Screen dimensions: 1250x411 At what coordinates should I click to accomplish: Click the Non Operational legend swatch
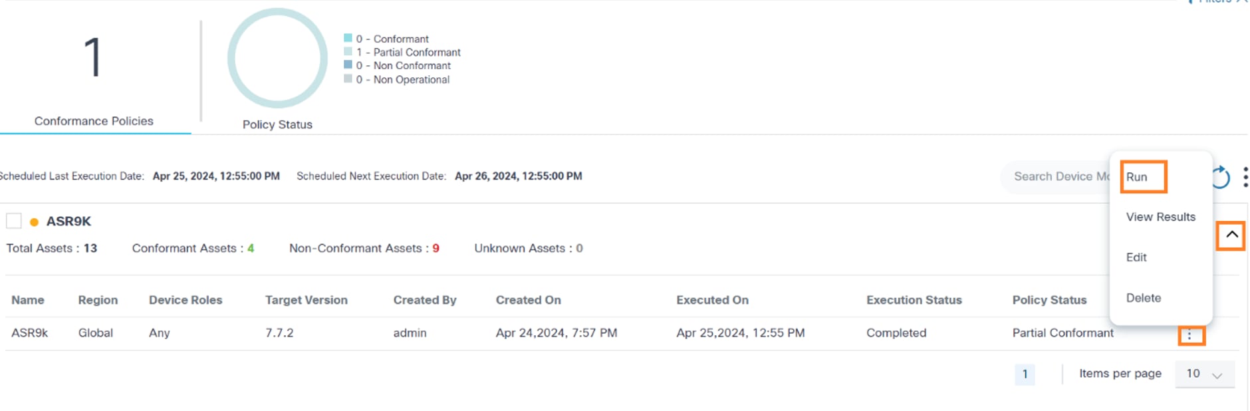point(348,78)
